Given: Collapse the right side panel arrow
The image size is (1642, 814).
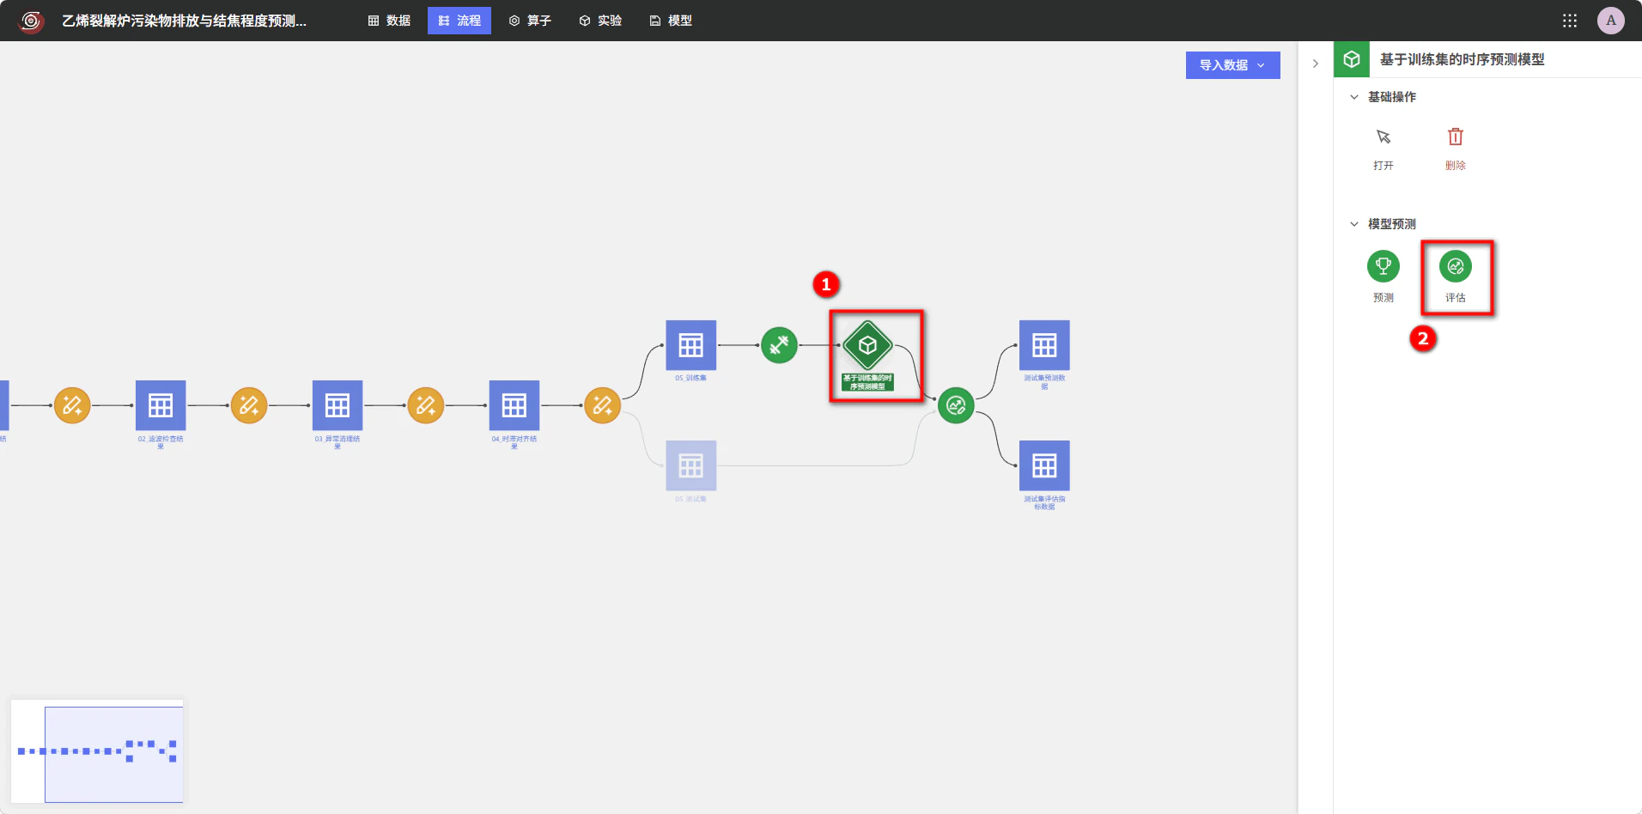Looking at the screenshot, I should pyautogui.click(x=1316, y=64).
